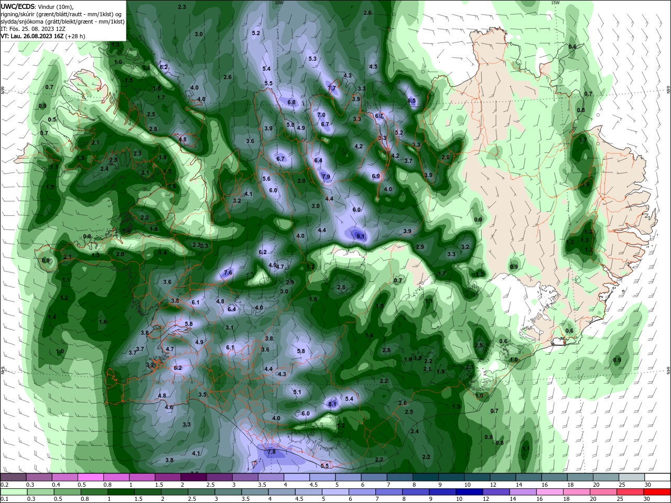Screen dimensions: 671x503
Task: Click the 9.1 precipitation value on the map
Action: coord(361,236)
